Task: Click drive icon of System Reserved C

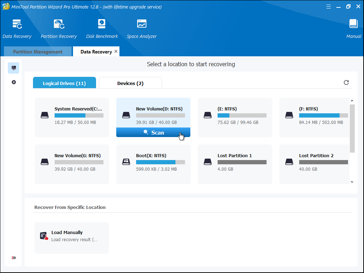Action: tap(45, 115)
